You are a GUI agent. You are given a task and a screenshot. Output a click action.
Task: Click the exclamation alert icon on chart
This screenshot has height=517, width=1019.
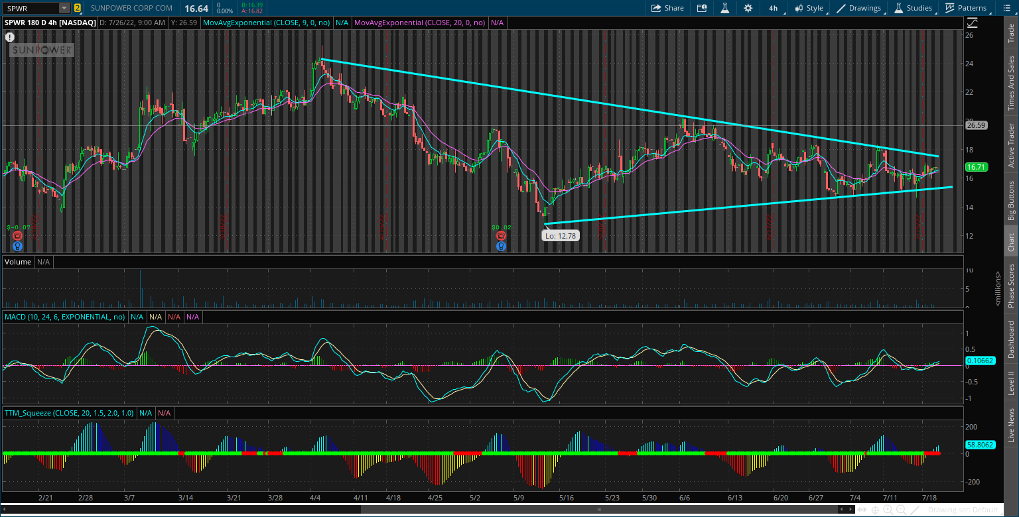click(10, 37)
